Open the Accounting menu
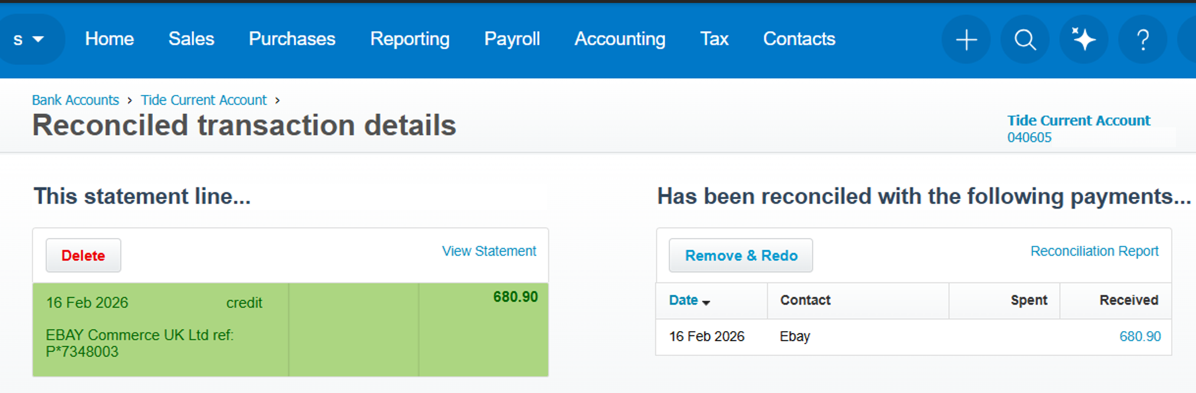 pos(620,39)
